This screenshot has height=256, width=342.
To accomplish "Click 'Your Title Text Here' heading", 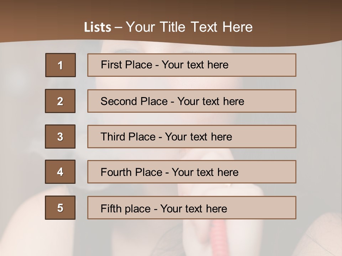I will pos(189,27).
